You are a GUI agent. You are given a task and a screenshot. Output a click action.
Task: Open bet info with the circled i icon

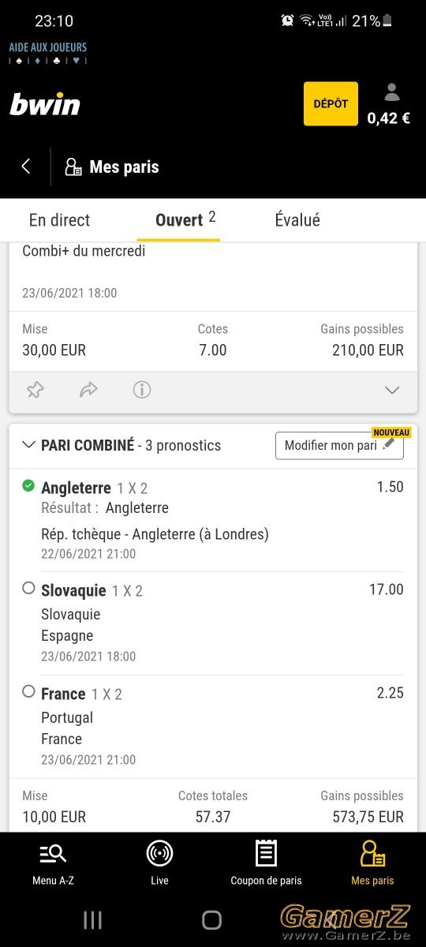(x=142, y=390)
